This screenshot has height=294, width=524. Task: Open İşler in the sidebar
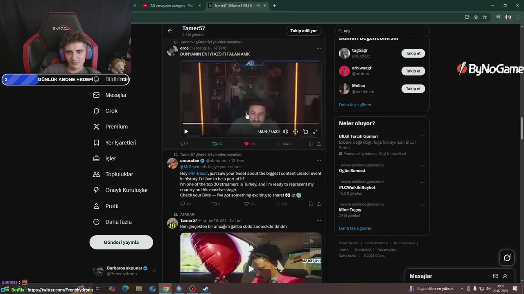tap(104, 158)
